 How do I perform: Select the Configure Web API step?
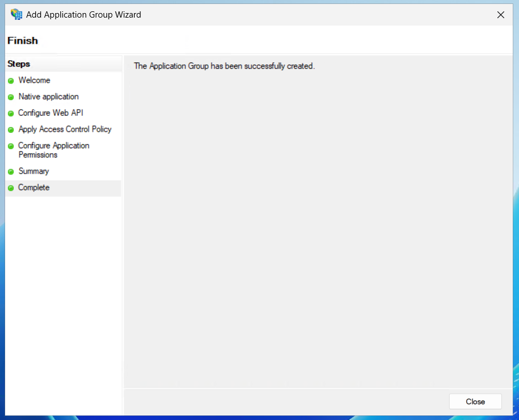pos(51,113)
